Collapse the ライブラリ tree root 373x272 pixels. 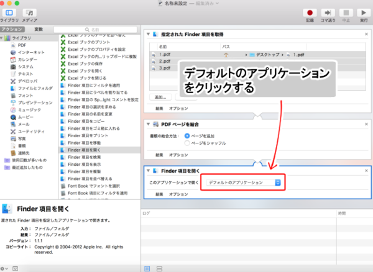point(4,39)
